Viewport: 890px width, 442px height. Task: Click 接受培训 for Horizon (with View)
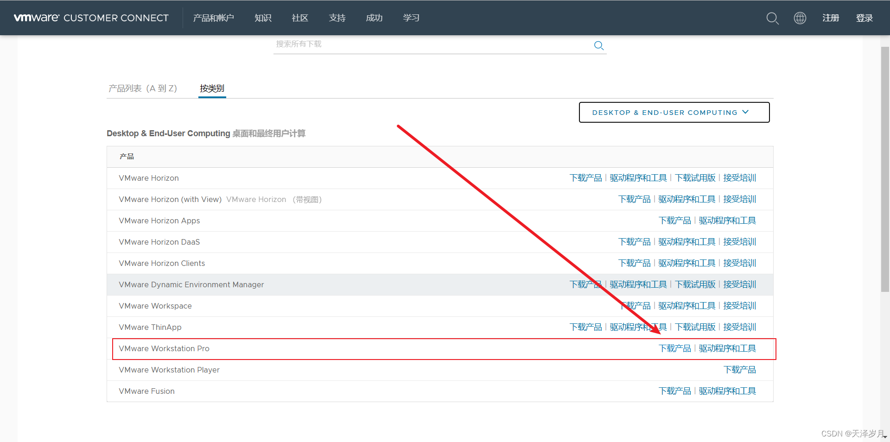[740, 199]
